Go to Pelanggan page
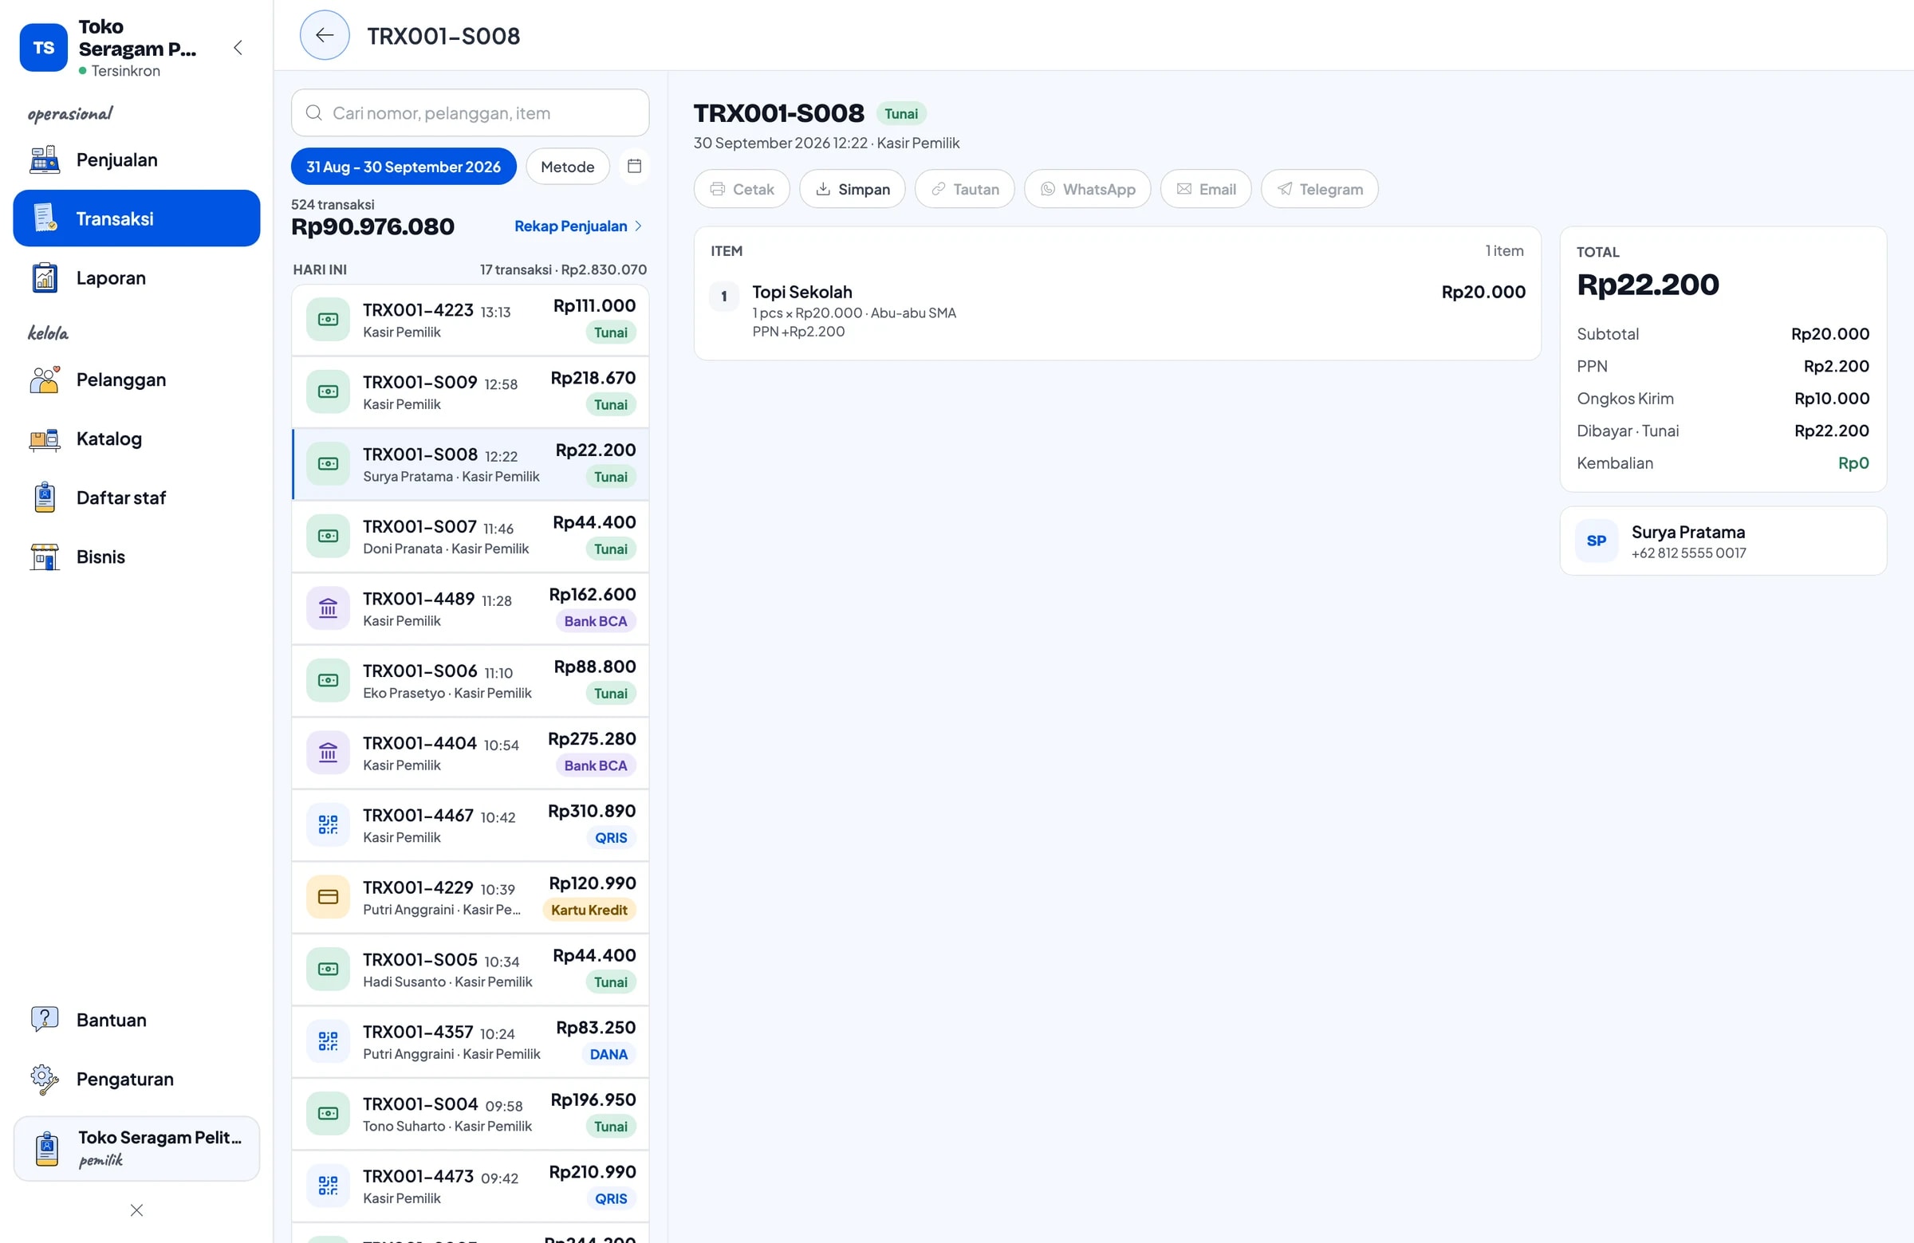 click(136, 380)
